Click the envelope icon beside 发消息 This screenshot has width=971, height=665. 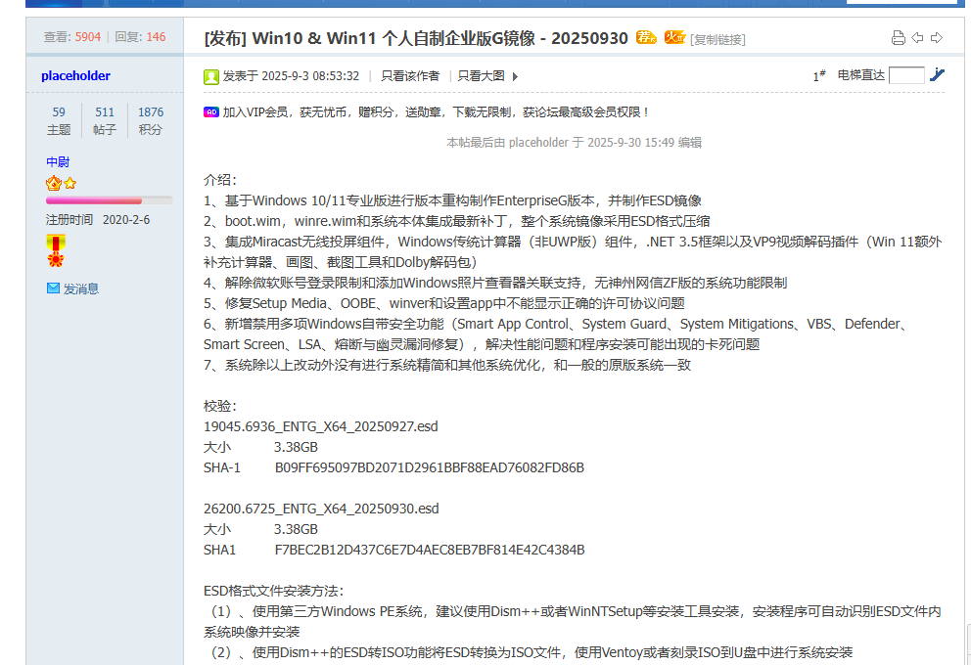(53, 288)
